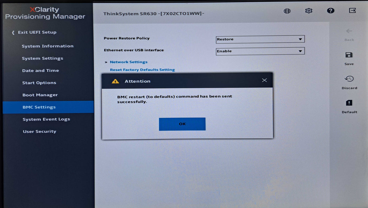Click the 'BMC restart (to defaults)' message text
This screenshot has width=368, height=208.
coord(174,99)
